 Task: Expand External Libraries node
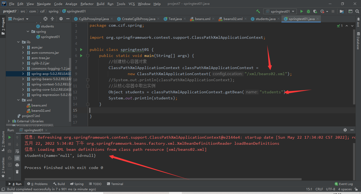[9, 121]
